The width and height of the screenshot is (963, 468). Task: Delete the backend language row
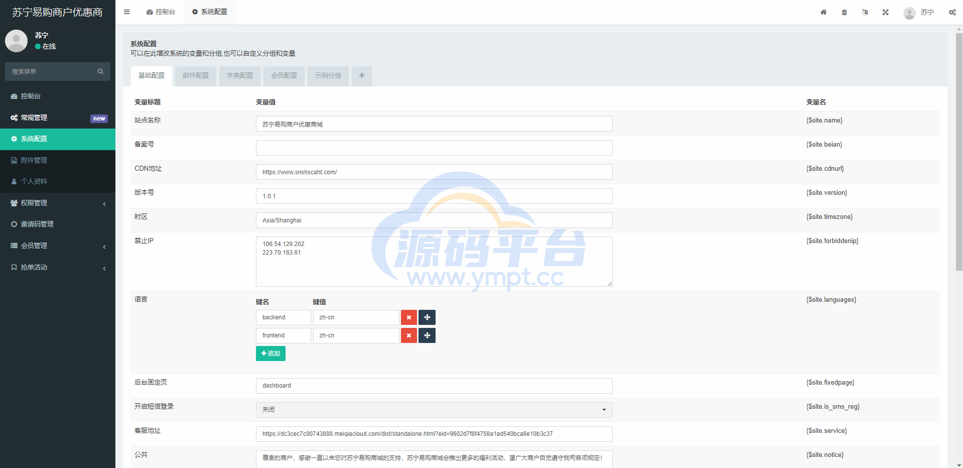[409, 317]
